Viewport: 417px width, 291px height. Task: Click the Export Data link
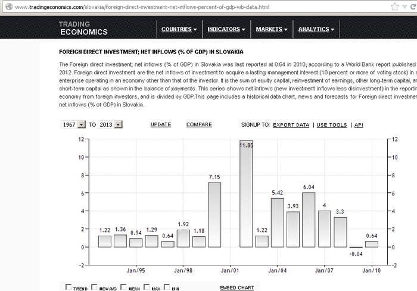[x=291, y=125]
